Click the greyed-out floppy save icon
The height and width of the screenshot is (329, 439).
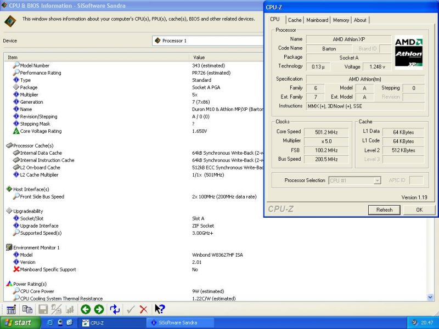click(43, 309)
